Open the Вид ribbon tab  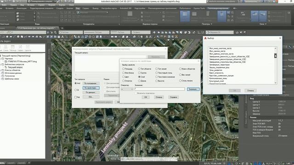coord(78,8)
